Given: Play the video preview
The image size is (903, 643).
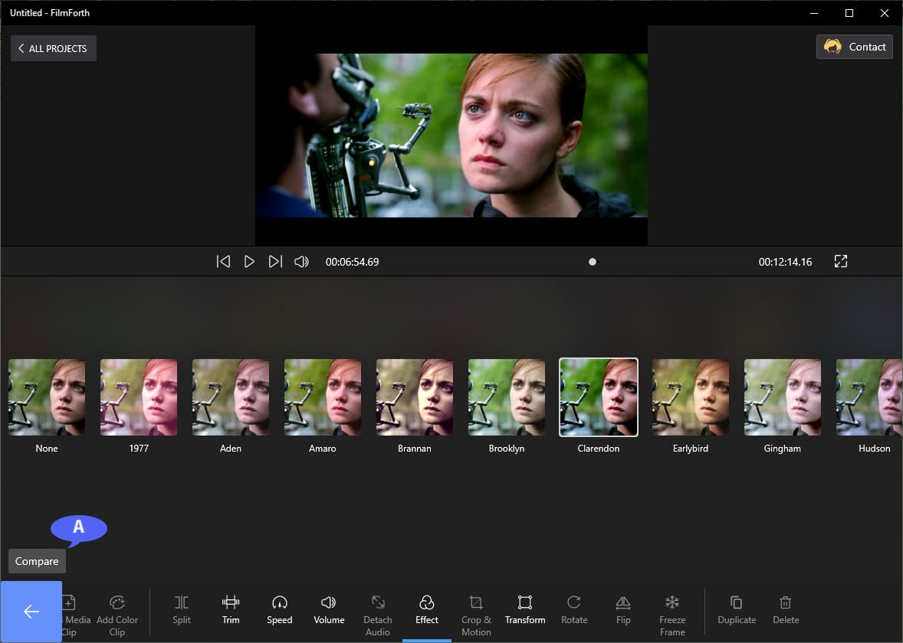Looking at the screenshot, I should (249, 262).
